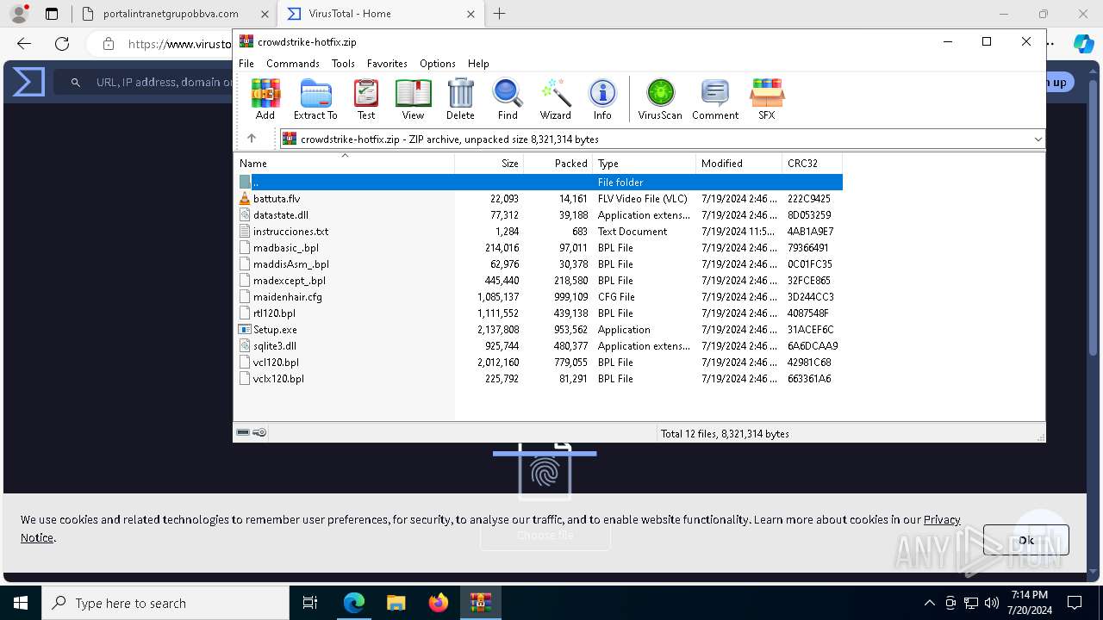Click the Add toolbar icon in WinRAR
Viewport: 1103px width, 620px height.
265,99
